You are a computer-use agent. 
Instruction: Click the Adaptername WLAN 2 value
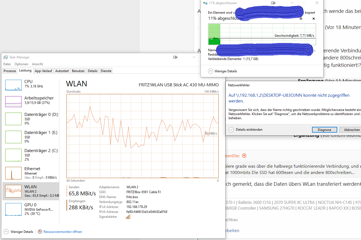click(133, 187)
